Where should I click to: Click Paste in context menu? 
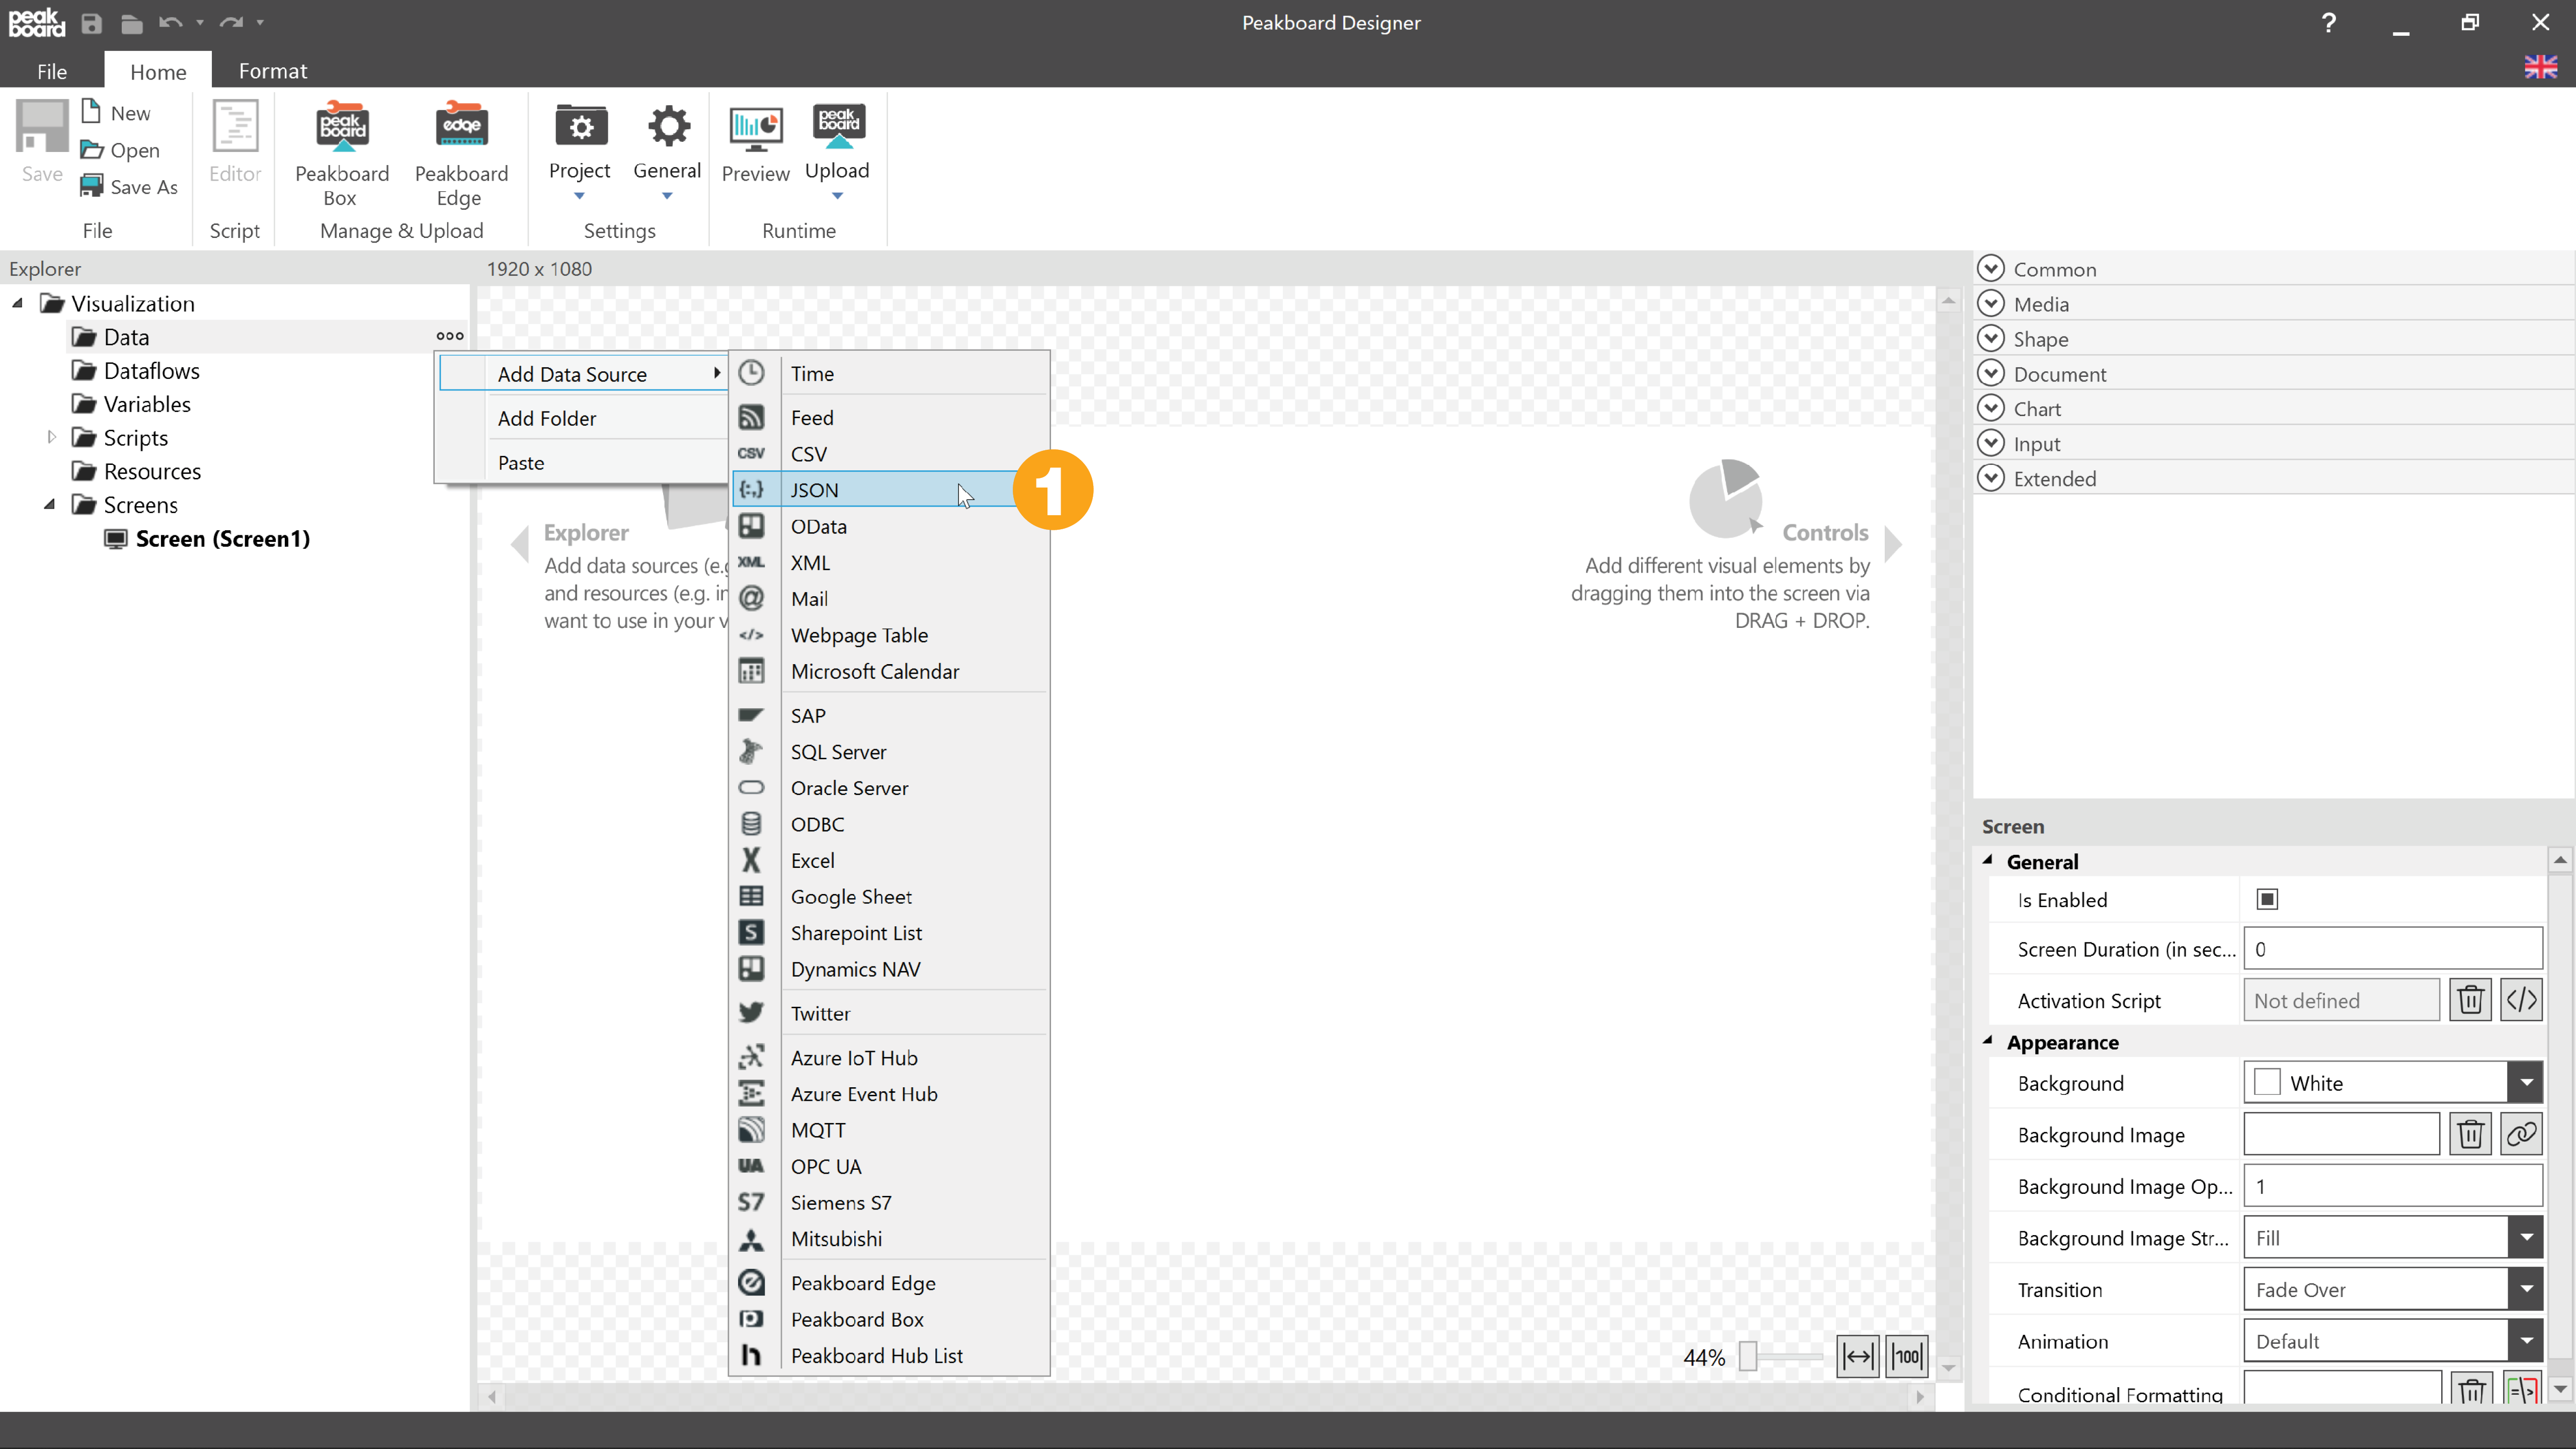pyautogui.click(x=583, y=462)
